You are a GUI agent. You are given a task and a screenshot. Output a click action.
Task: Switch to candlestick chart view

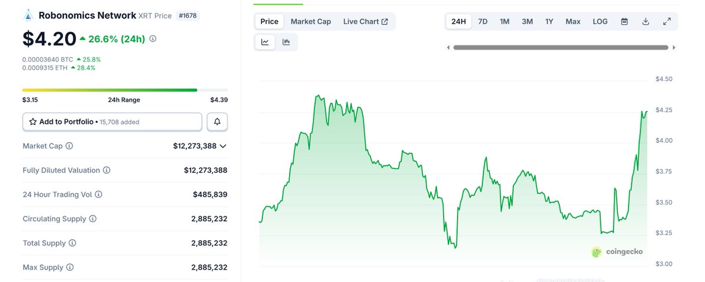pos(286,42)
